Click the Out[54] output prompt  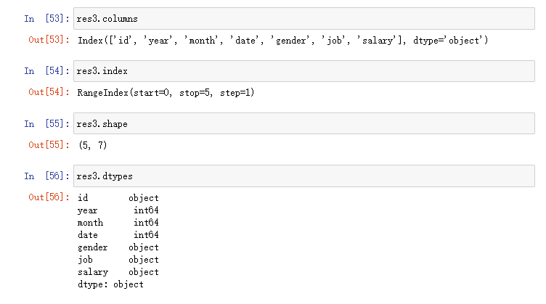48,92
